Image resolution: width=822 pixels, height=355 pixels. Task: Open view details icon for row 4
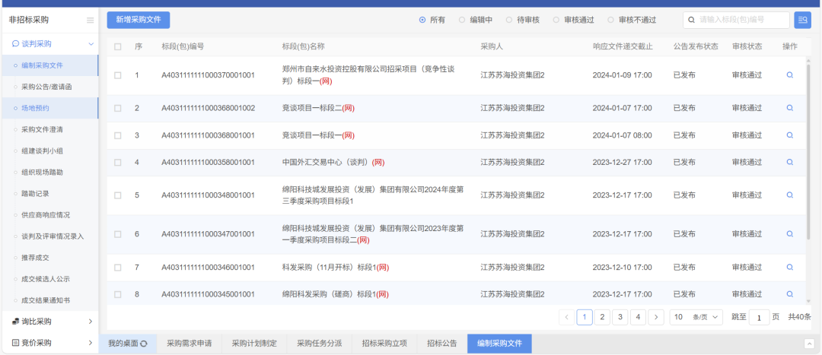[x=789, y=162]
